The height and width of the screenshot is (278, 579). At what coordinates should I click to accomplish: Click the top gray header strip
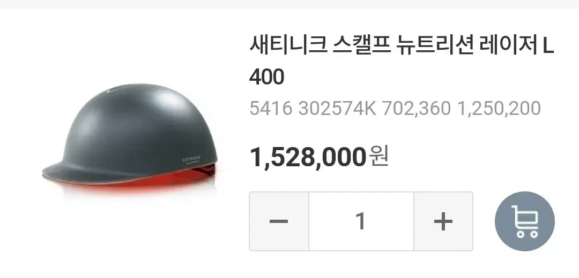point(289,4)
